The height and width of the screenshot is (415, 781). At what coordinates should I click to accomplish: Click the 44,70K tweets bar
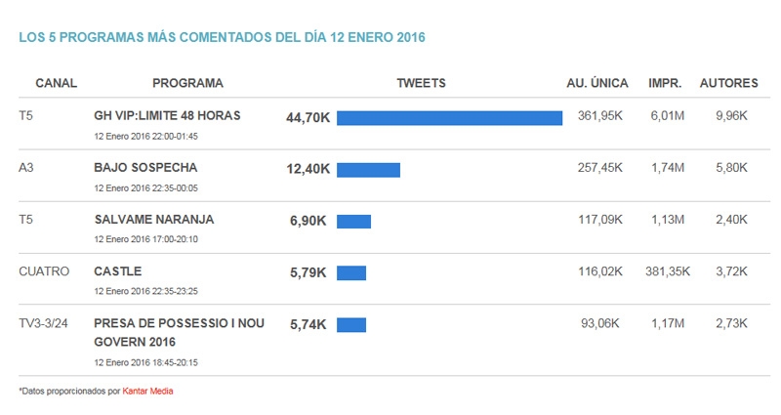[x=449, y=118]
